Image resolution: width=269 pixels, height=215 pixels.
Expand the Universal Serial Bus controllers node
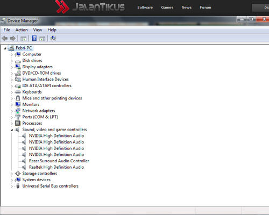point(12,187)
